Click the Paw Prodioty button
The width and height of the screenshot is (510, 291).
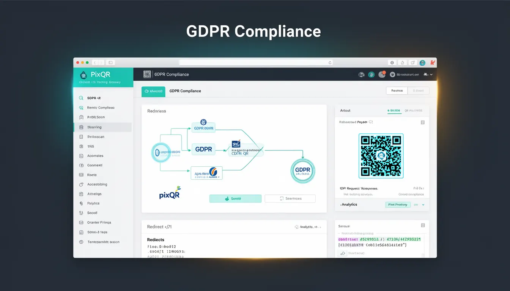[398, 205]
